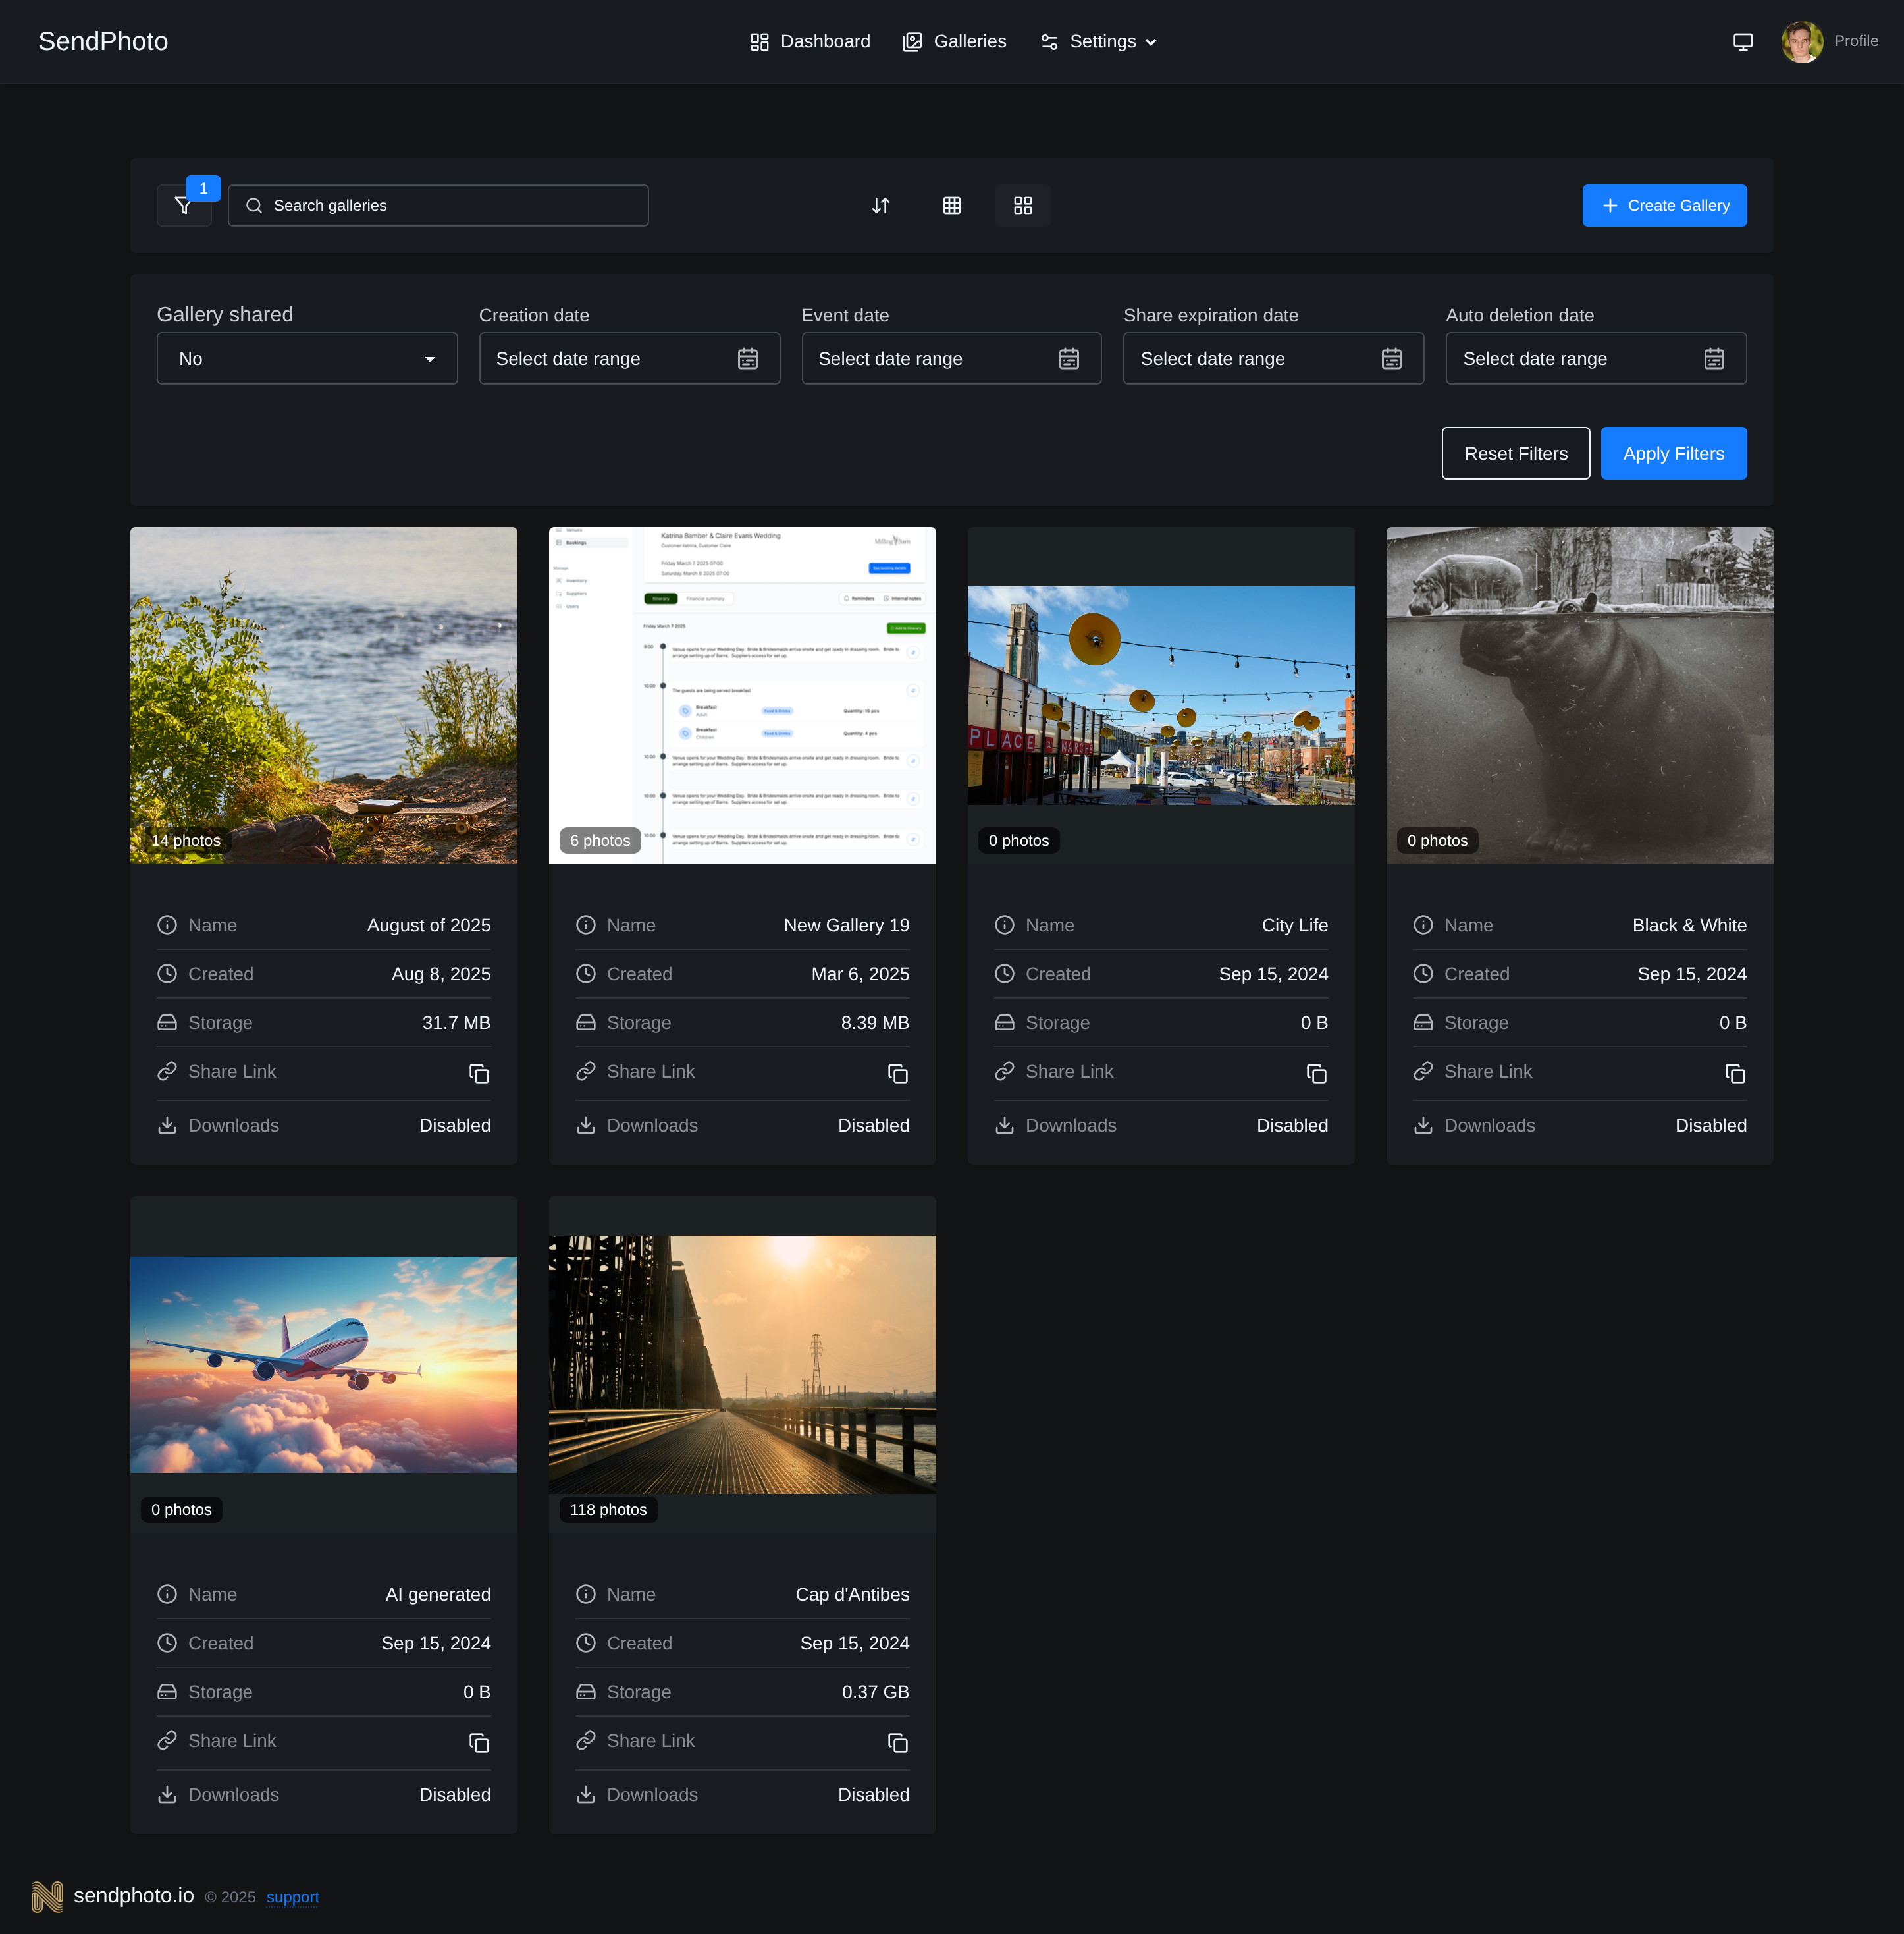The image size is (1904, 1934).
Task: Click the Create Gallery button
Action: [x=1664, y=205]
